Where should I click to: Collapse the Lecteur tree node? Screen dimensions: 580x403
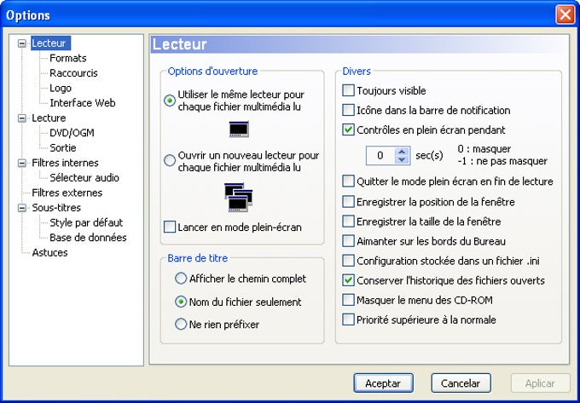click(22, 43)
